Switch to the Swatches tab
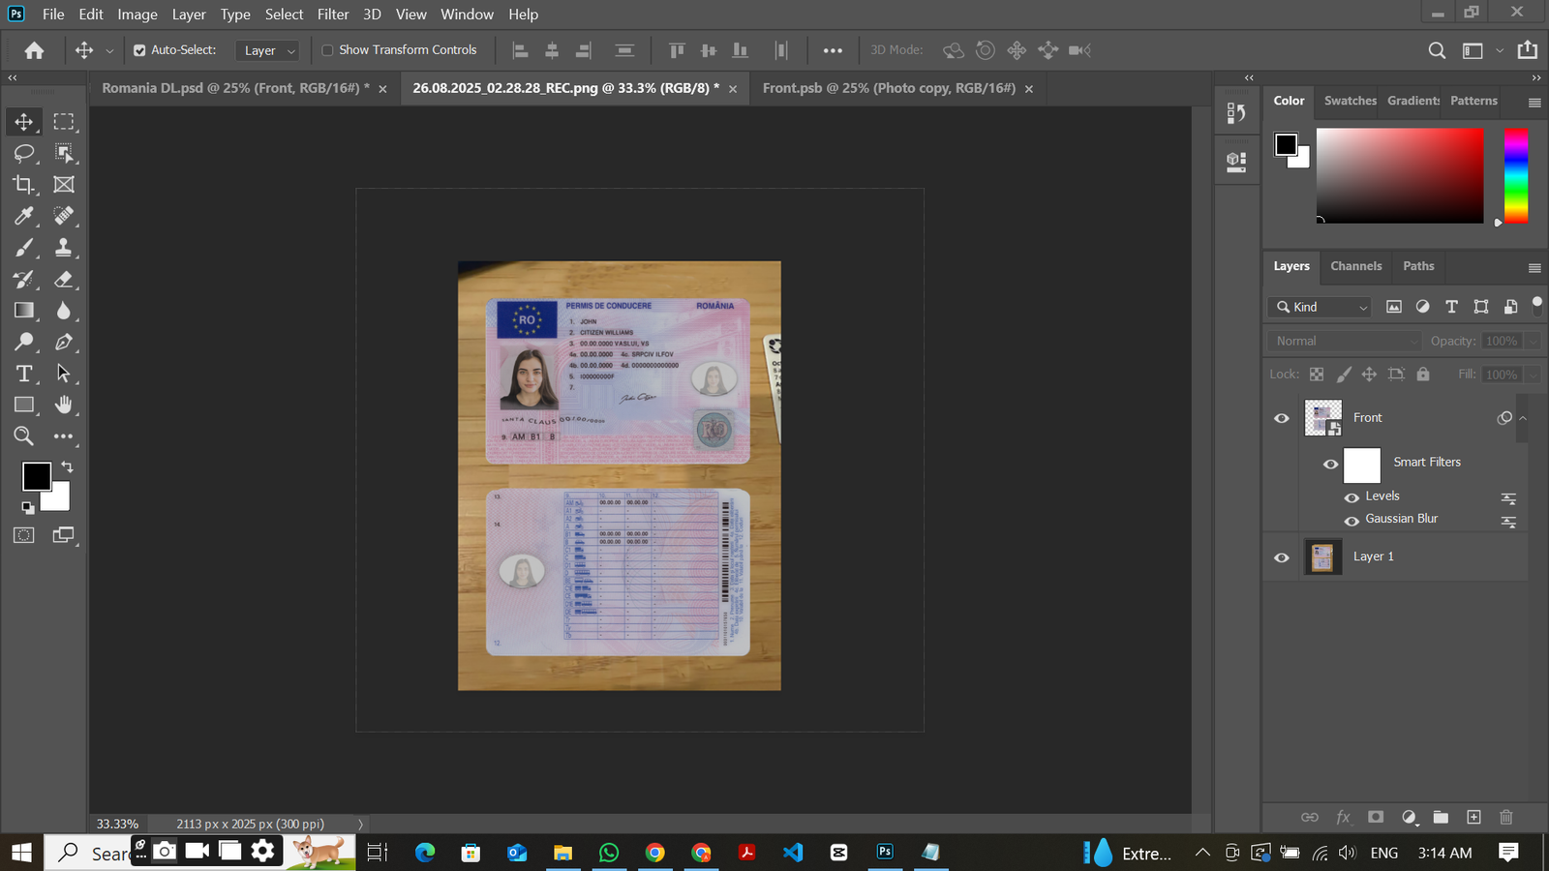 pos(1350,101)
